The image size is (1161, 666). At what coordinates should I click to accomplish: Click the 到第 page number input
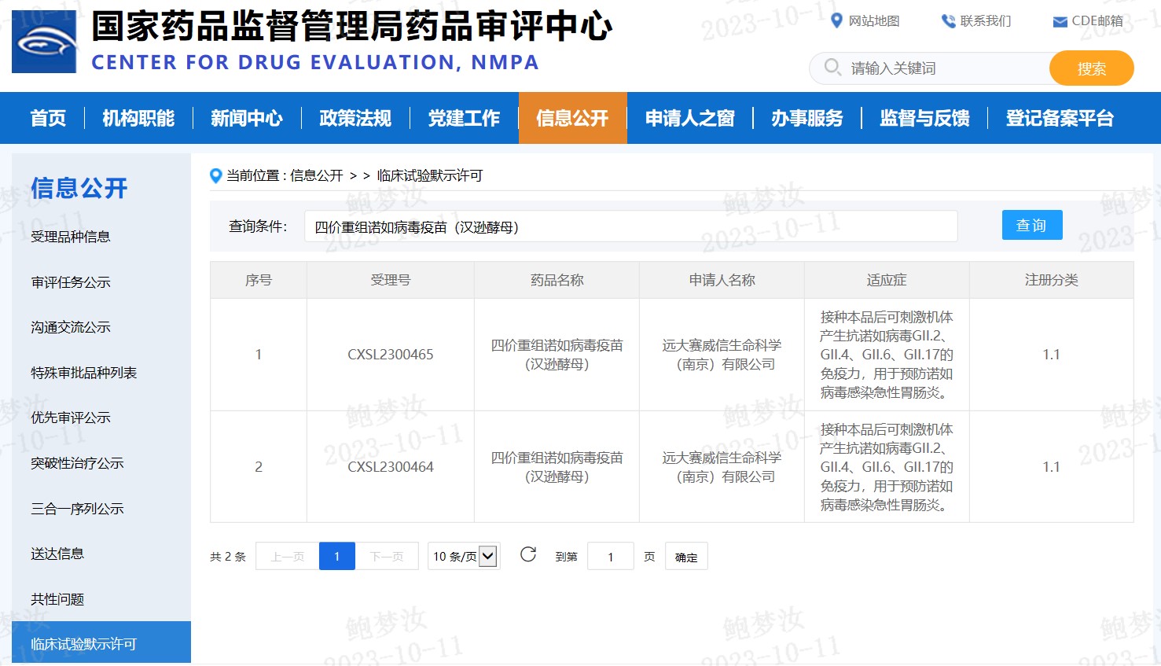pos(611,557)
